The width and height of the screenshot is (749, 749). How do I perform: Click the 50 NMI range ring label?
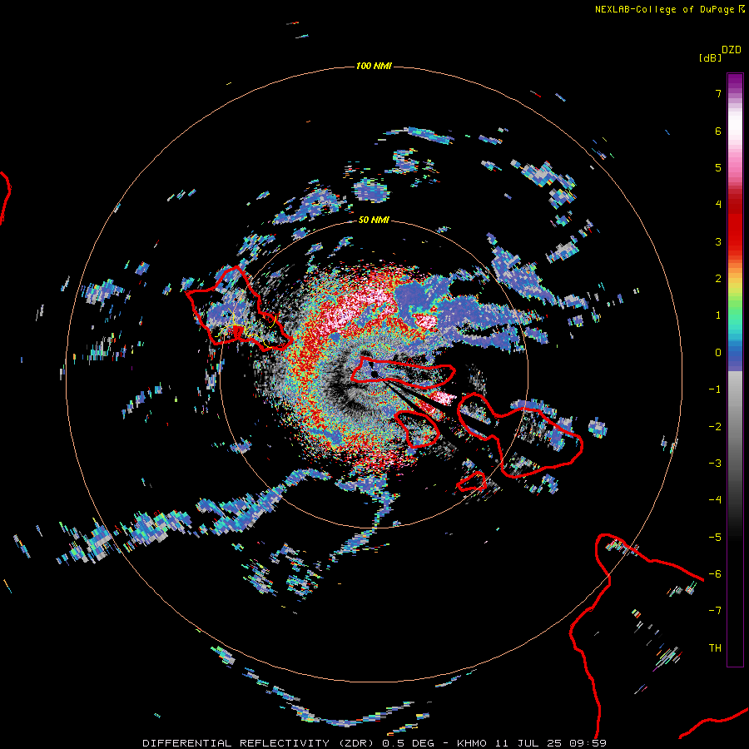(374, 220)
